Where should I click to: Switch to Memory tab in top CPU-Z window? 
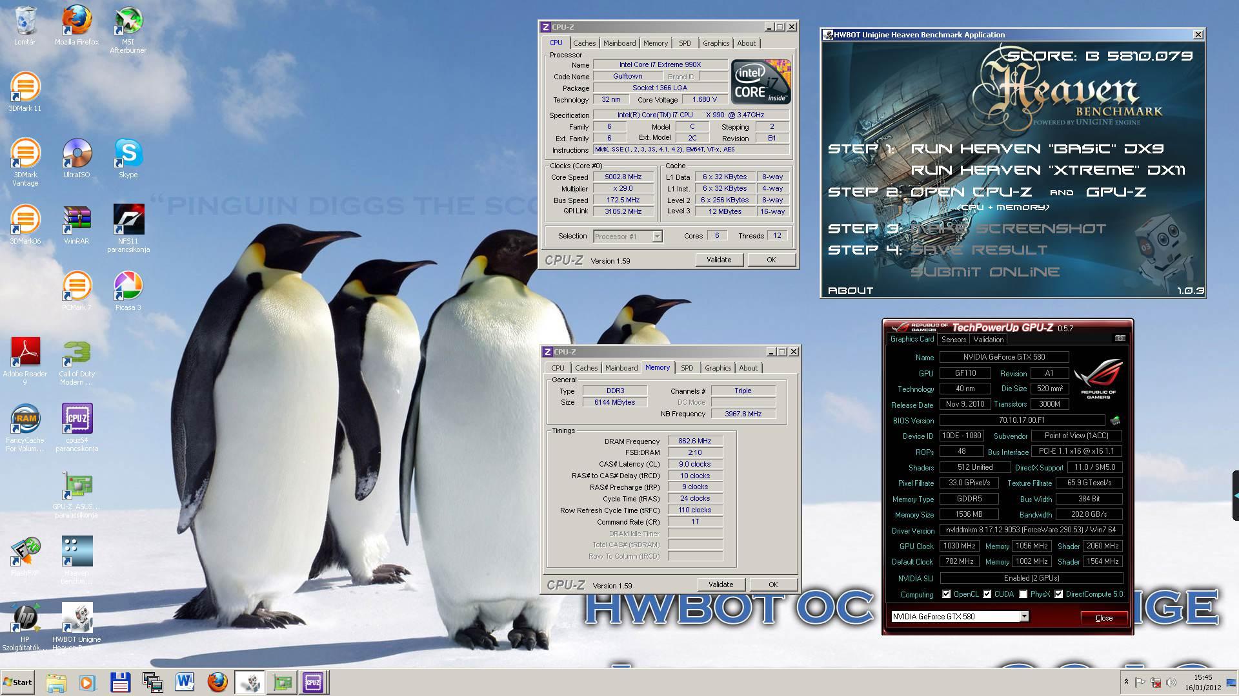(x=656, y=43)
